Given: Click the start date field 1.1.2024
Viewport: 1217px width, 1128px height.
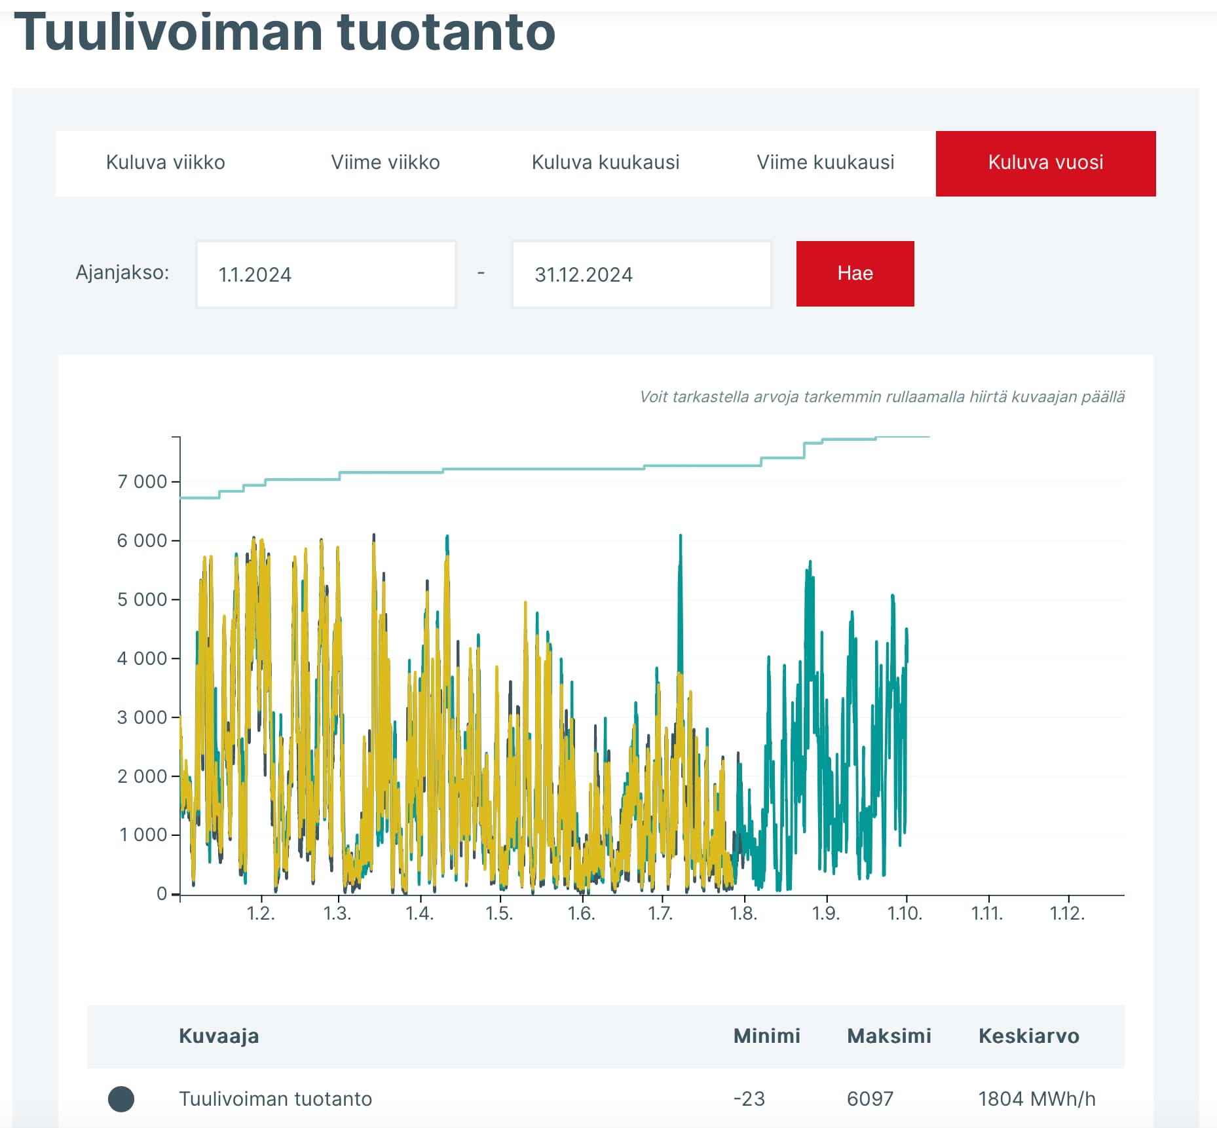Looking at the screenshot, I should coord(326,274).
